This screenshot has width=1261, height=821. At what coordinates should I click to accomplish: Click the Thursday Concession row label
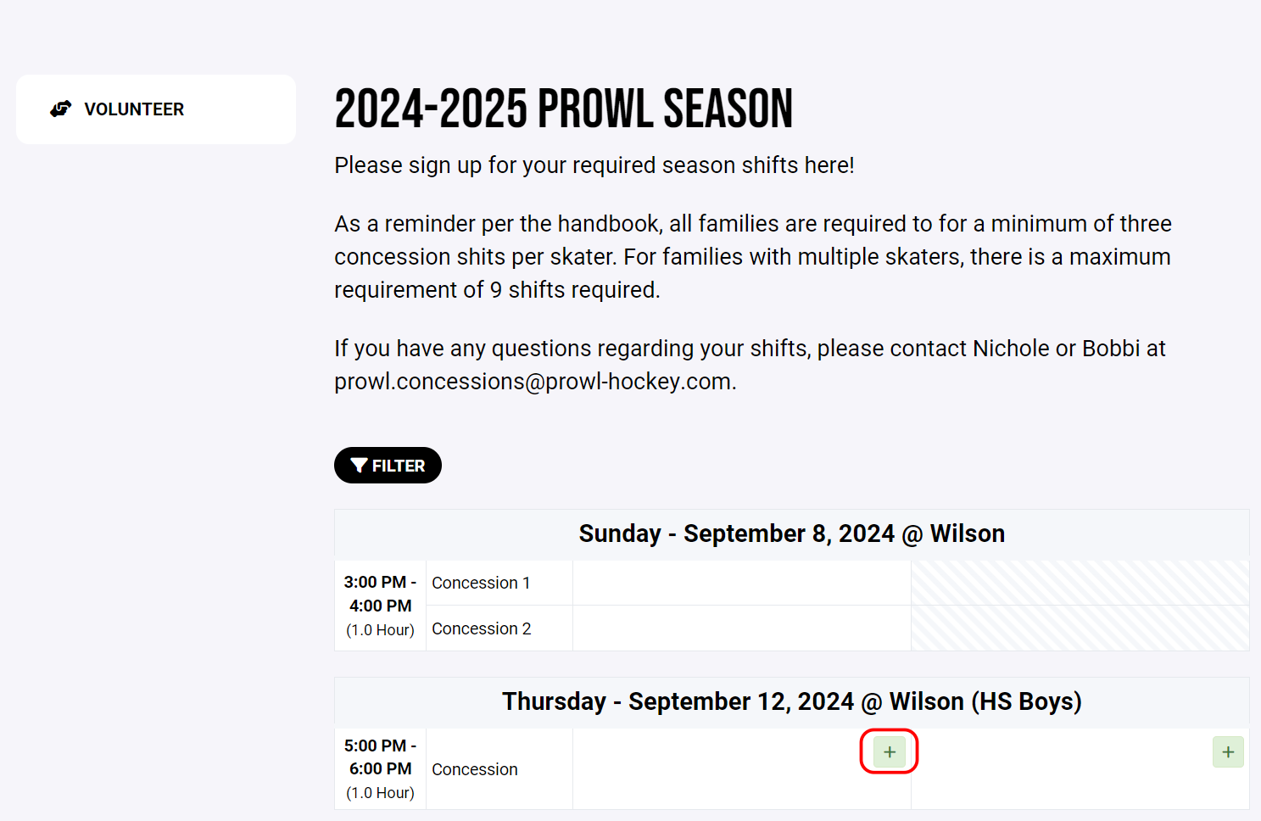click(475, 769)
